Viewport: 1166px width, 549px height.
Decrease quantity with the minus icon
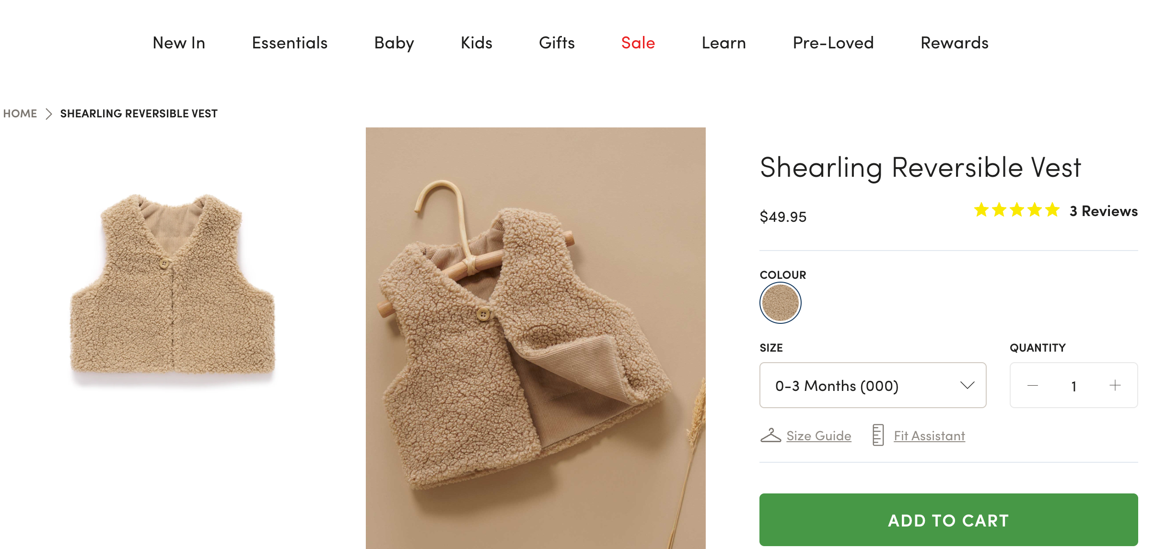tap(1033, 386)
